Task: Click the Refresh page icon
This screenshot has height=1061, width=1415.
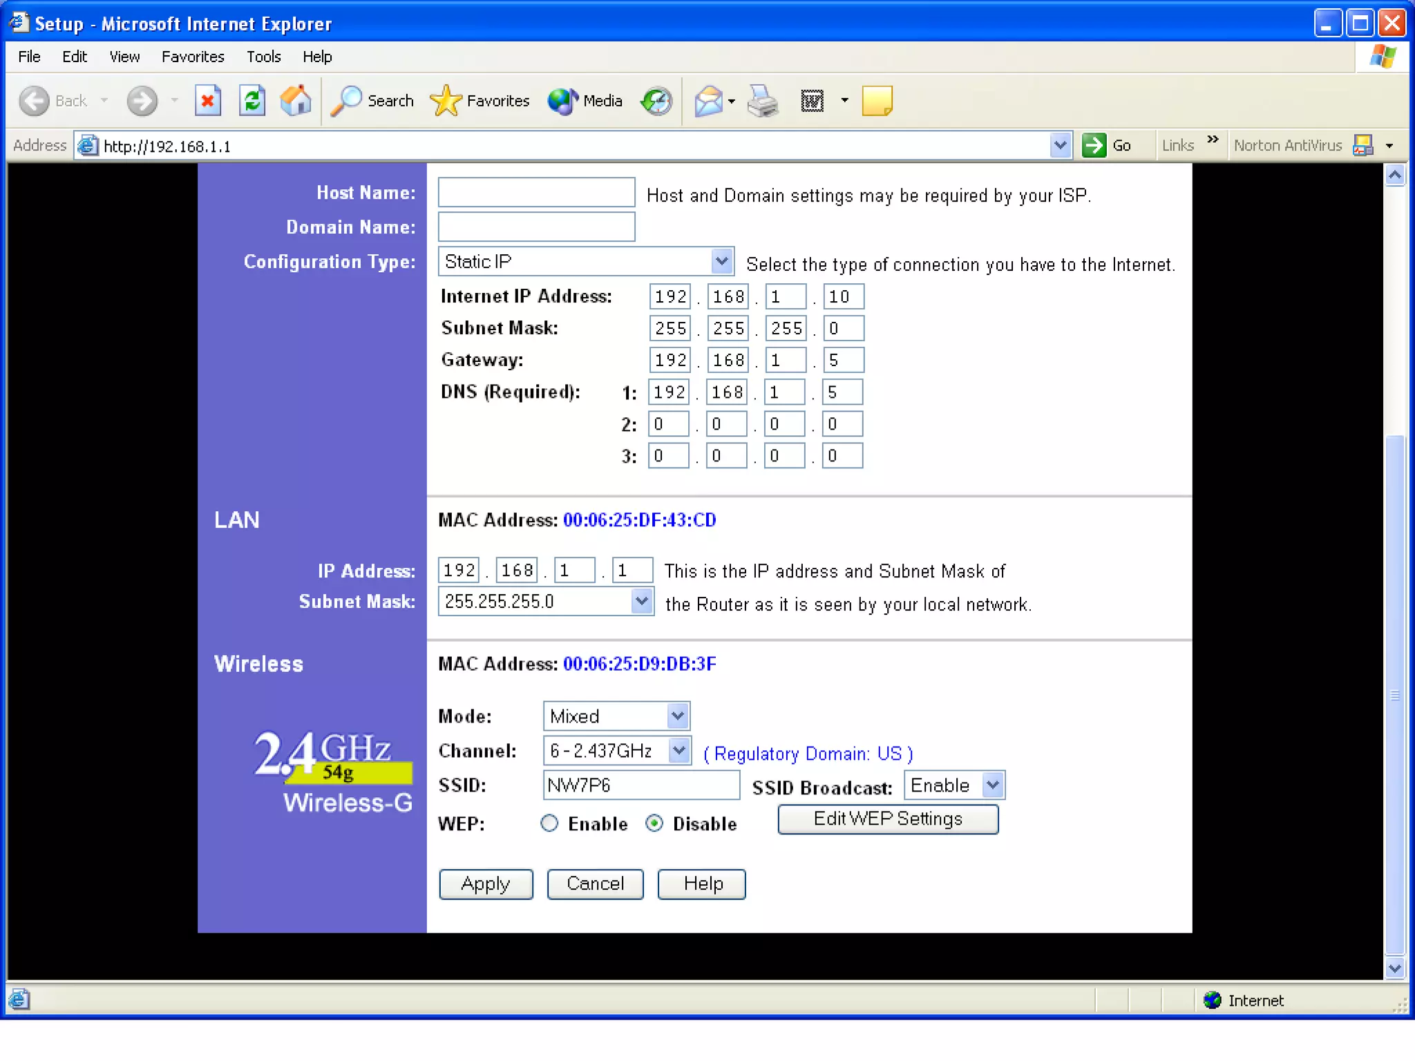Action: (252, 102)
